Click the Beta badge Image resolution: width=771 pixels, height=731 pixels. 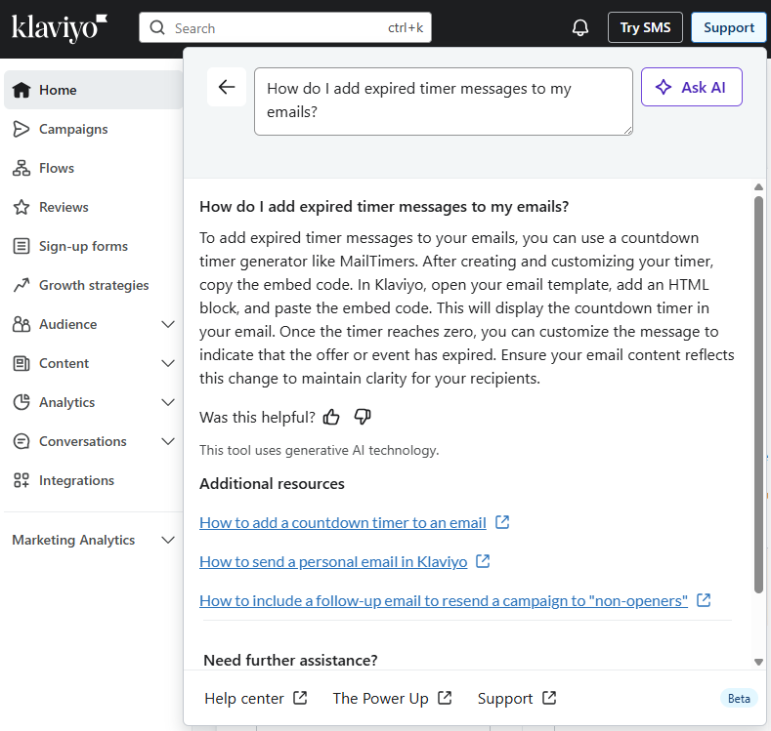pyautogui.click(x=739, y=698)
